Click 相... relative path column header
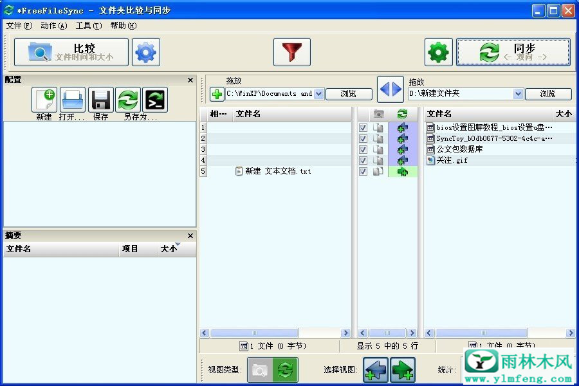 219,114
